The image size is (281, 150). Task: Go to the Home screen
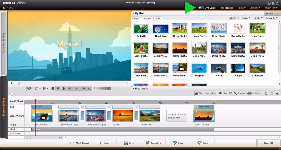[8, 8]
